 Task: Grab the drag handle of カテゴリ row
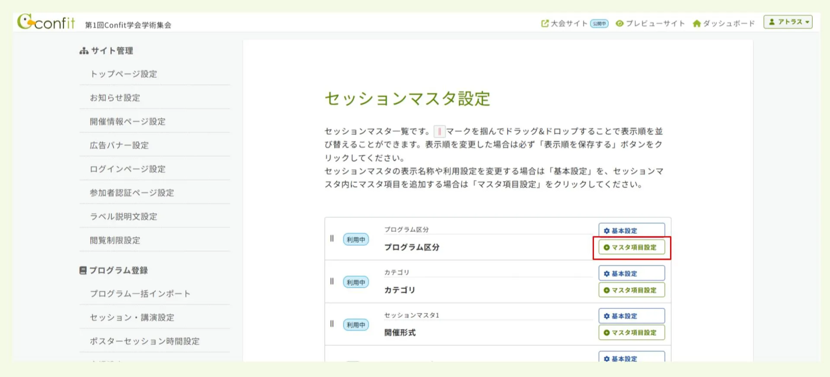332,281
